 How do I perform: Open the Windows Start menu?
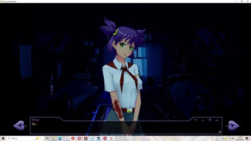click(3, 138)
